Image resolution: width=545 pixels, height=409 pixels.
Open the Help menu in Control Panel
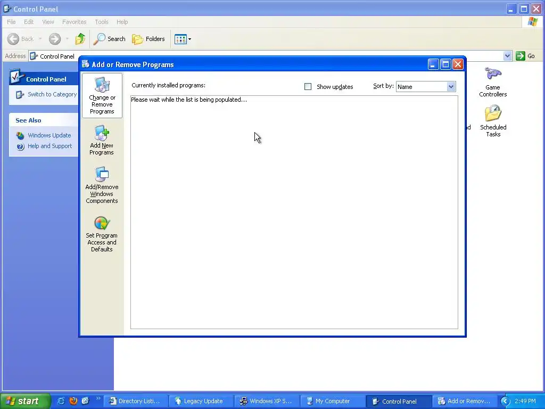pos(122,22)
